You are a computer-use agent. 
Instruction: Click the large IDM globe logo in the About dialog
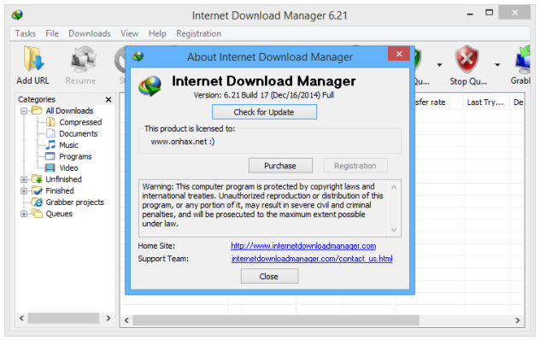[150, 85]
